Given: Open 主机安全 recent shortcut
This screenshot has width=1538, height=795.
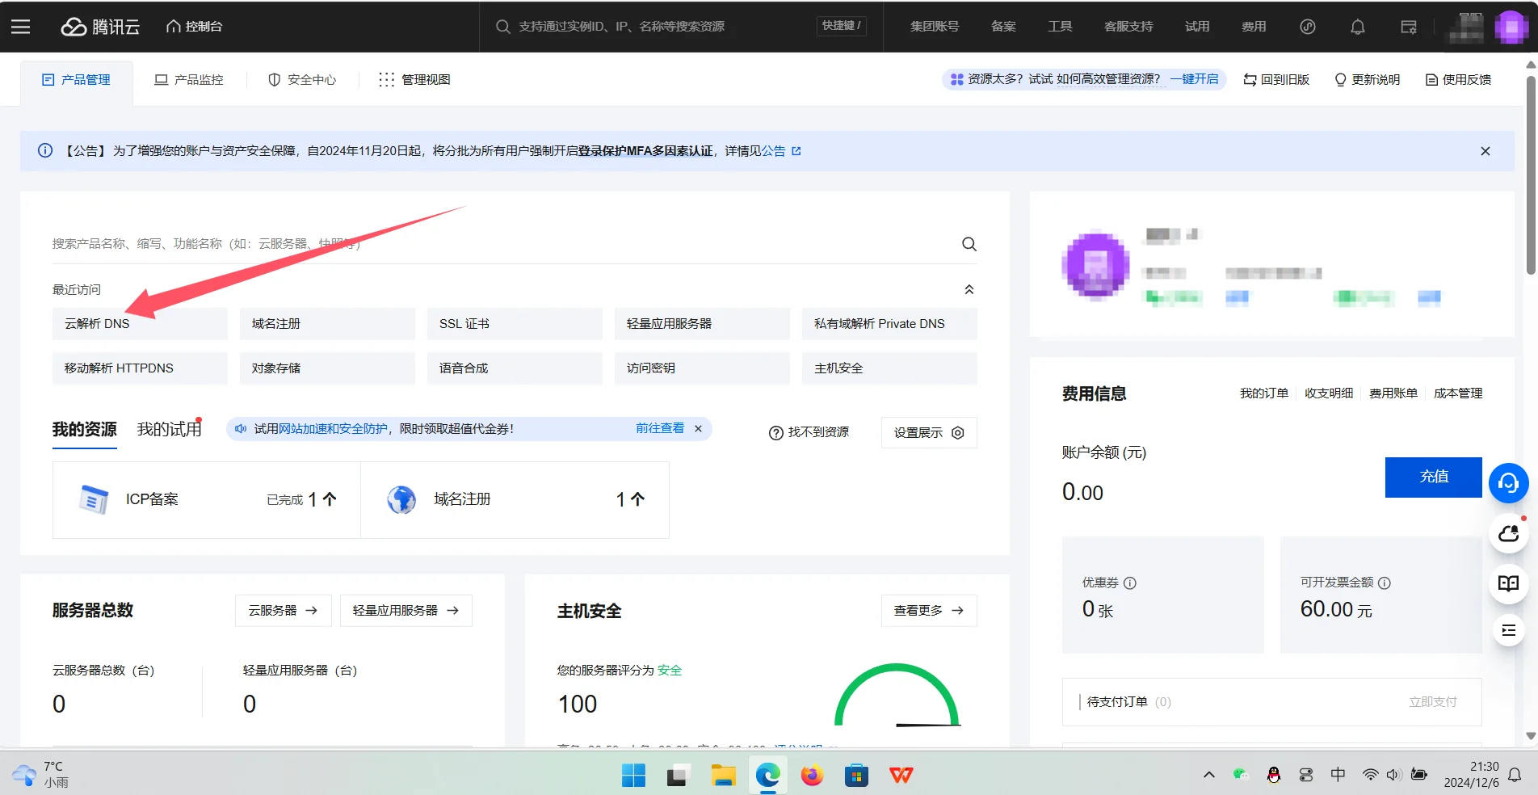Looking at the screenshot, I should point(889,368).
